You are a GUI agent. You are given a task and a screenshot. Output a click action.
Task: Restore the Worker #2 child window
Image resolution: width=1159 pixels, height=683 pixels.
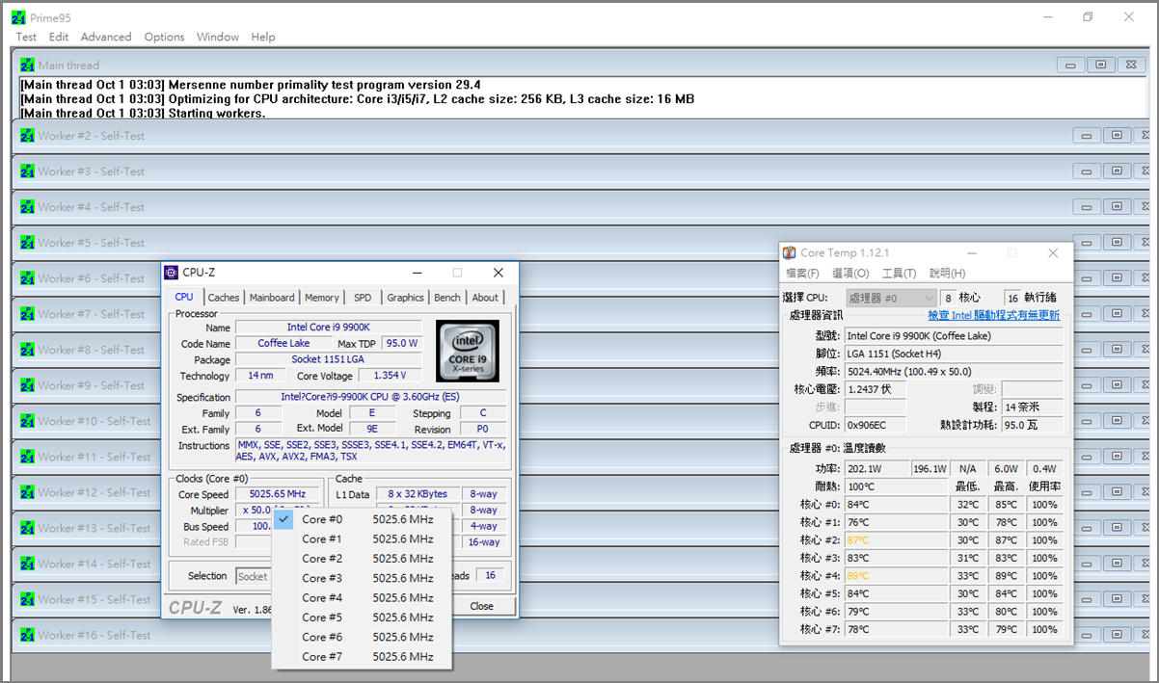[1117, 136]
